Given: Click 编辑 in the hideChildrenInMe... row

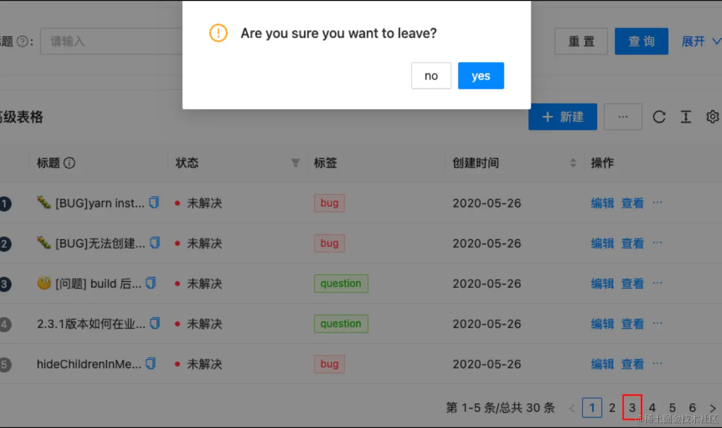Looking at the screenshot, I should [602, 364].
